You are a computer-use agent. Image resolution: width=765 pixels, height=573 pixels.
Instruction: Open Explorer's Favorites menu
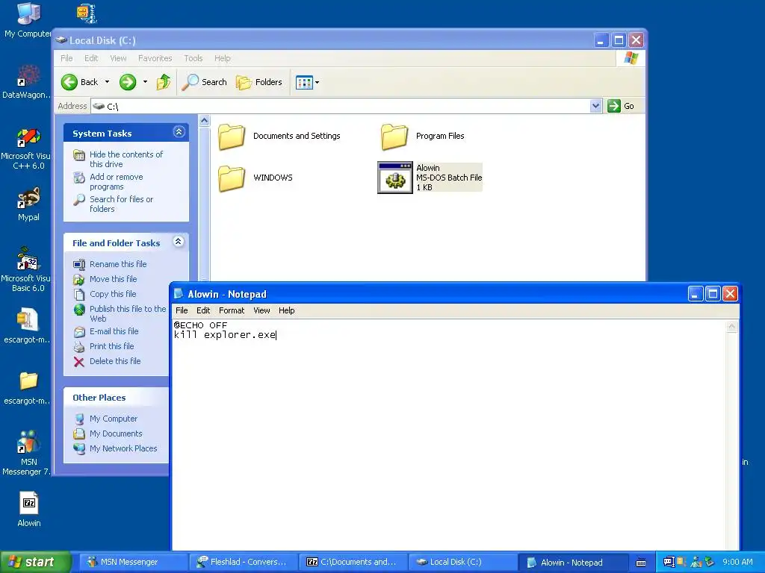pyautogui.click(x=155, y=58)
